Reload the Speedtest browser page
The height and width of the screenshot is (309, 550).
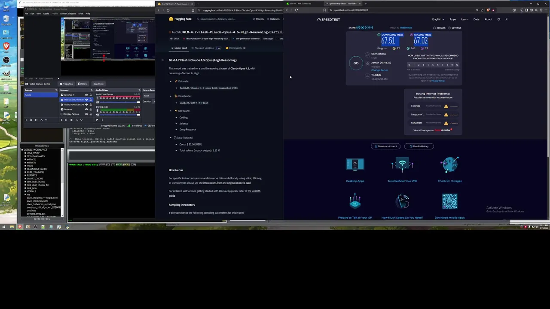296,10
